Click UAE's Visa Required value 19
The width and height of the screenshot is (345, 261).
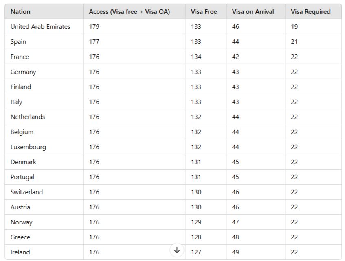point(294,27)
